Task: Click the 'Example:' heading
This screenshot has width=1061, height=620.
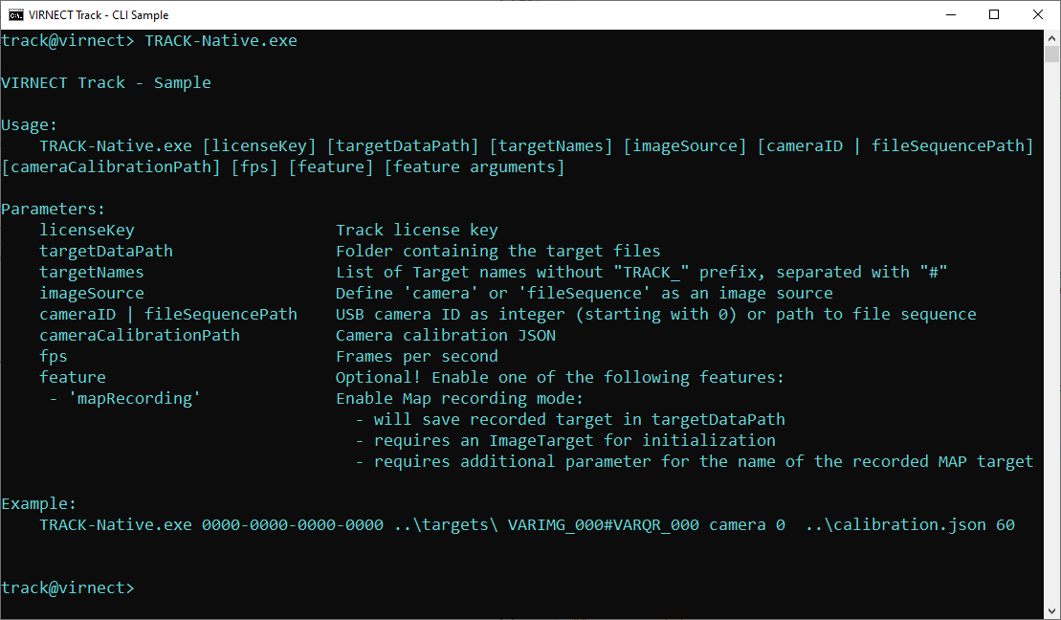Action: tap(38, 504)
